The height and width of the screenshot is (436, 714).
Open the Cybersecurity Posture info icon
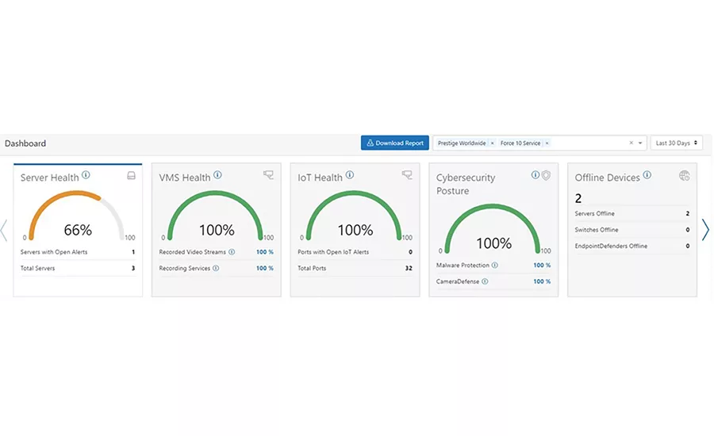pos(535,174)
